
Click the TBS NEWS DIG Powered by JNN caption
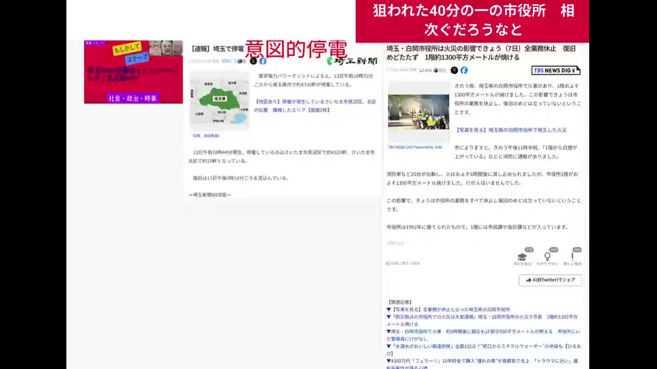[415, 148]
